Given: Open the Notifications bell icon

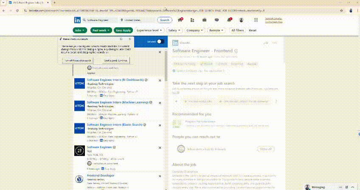Looking at the screenshot, I should point(229,20).
